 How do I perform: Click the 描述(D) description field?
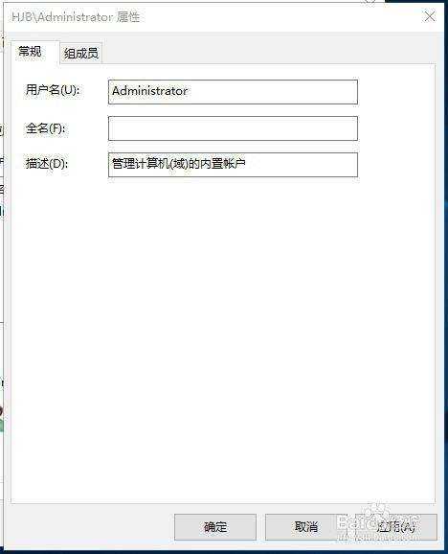pyautogui.click(x=233, y=165)
